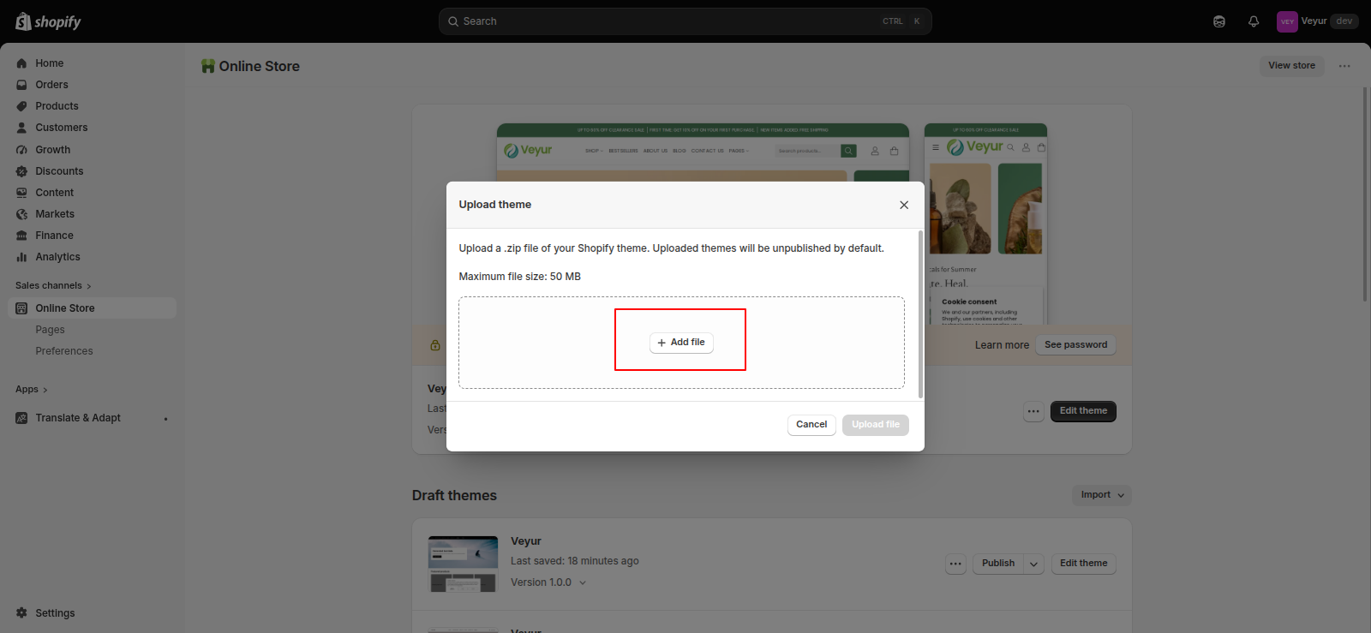Click the Discounts icon in sidebar
Screen dimensions: 1371x633
[21, 171]
